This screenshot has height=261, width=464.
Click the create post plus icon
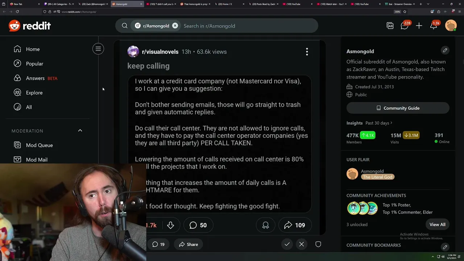(419, 26)
